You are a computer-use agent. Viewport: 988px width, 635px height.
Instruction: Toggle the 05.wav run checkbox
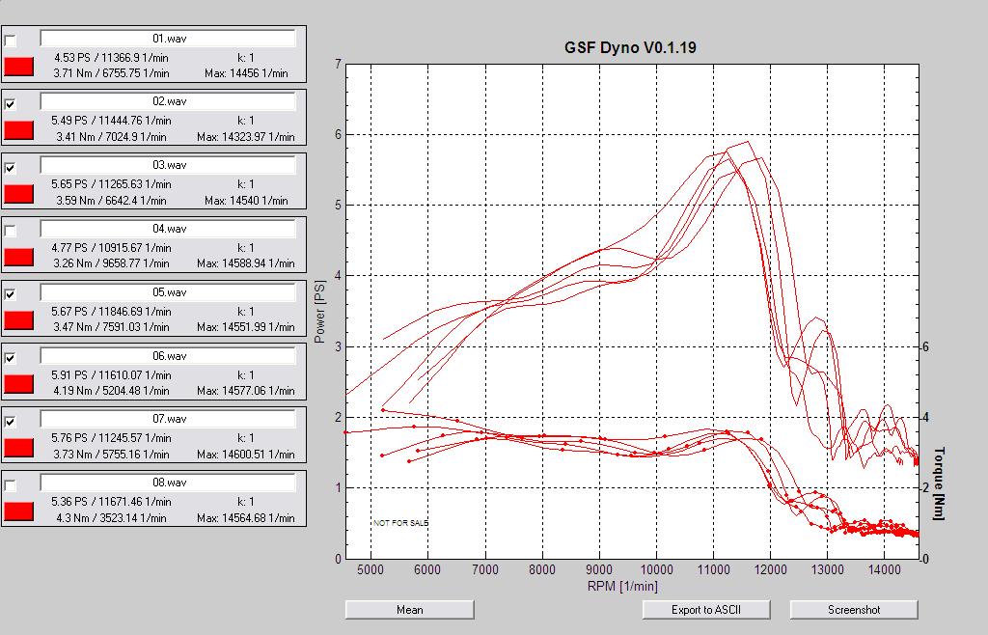click(x=11, y=294)
